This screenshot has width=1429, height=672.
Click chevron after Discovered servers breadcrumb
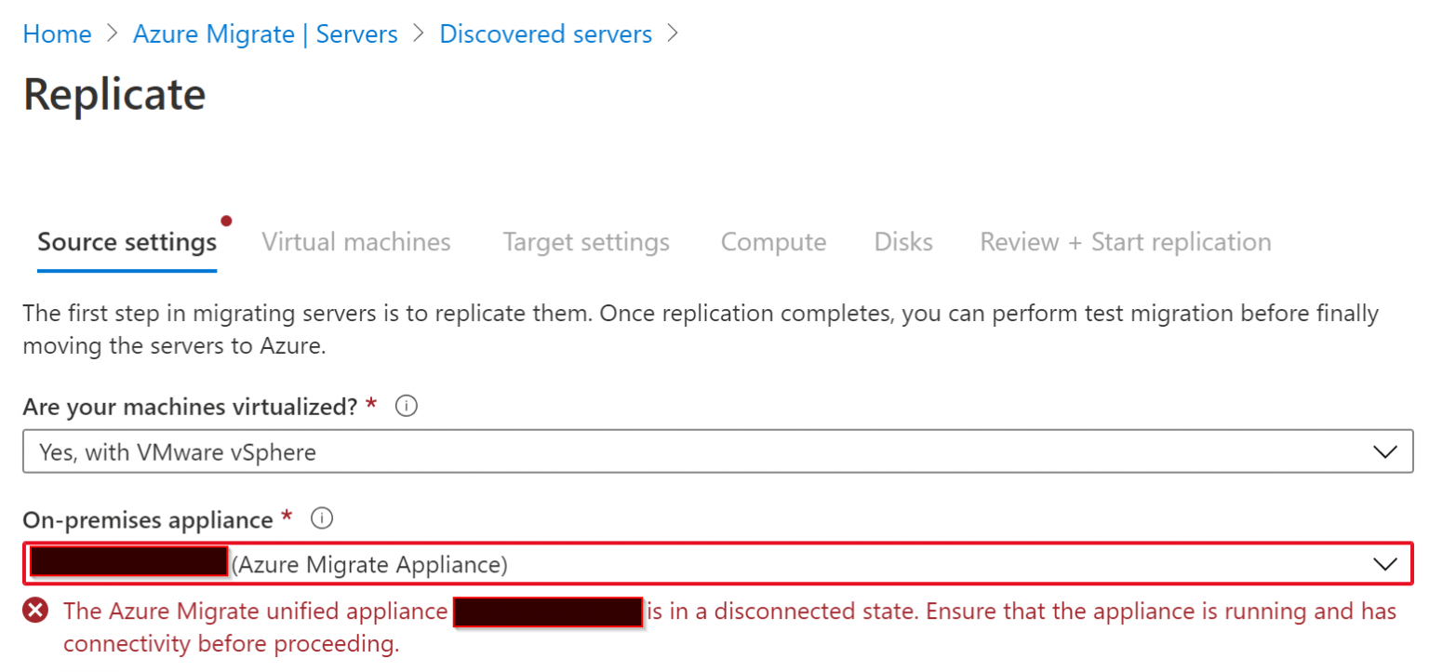coord(674,34)
